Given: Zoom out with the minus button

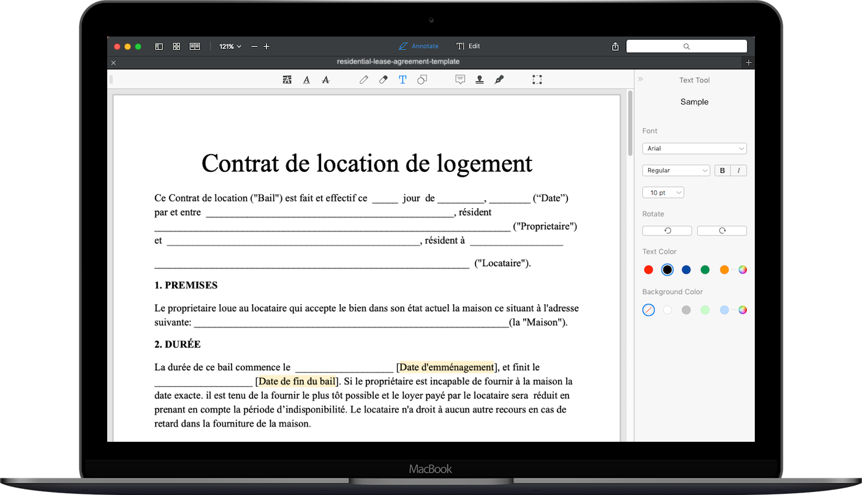Looking at the screenshot, I should (x=254, y=47).
